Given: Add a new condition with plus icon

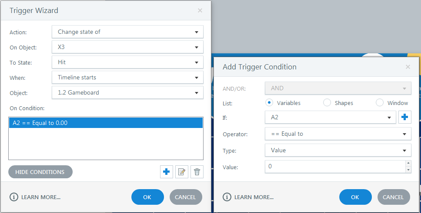Looking at the screenshot, I should [166, 172].
